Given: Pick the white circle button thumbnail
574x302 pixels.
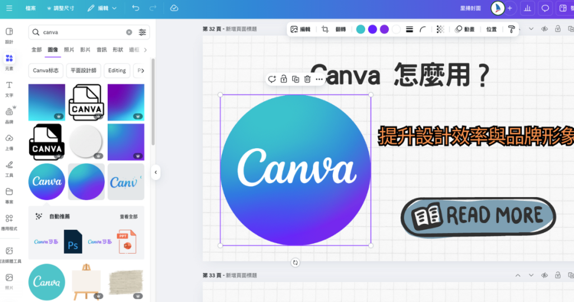Looking at the screenshot, I should (86, 142).
